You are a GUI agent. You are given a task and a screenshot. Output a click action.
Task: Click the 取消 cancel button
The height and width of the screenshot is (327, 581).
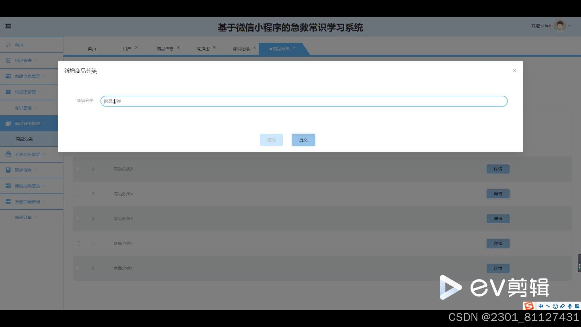tap(271, 140)
